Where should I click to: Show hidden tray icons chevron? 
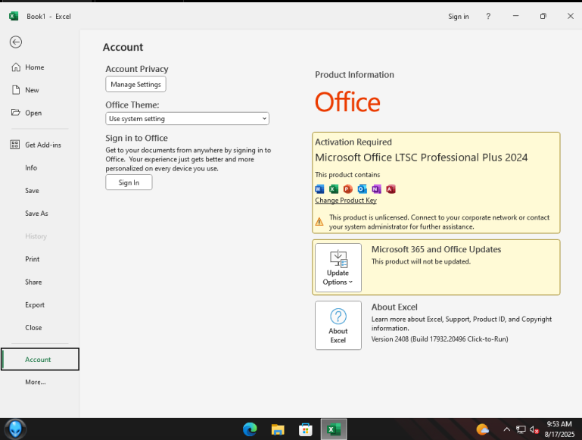tap(506, 429)
